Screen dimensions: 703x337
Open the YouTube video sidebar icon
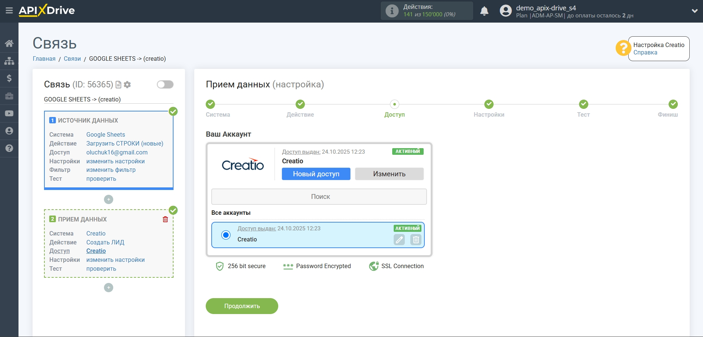point(9,113)
